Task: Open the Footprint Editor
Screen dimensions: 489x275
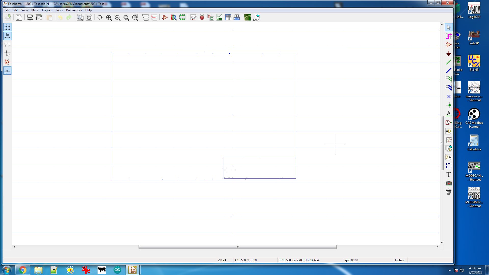Action: point(182,17)
